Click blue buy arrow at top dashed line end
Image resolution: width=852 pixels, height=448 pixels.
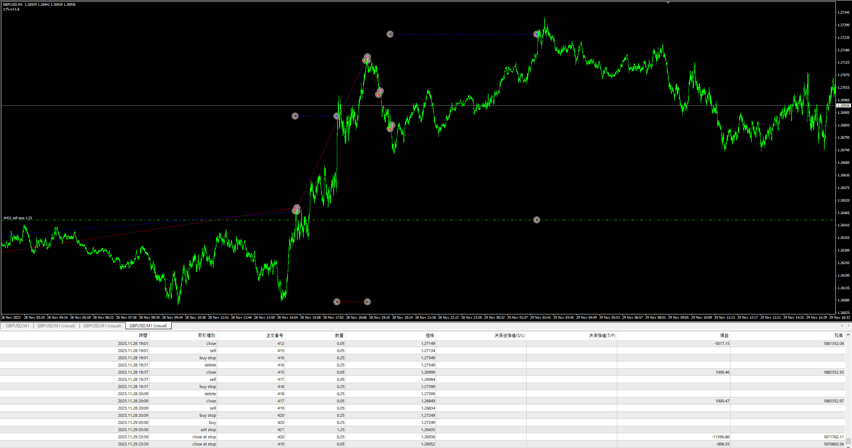tap(536, 34)
